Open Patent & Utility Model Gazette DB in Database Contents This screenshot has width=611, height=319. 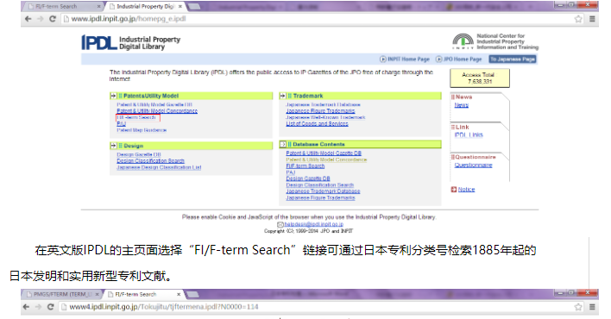click(x=324, y=153)
